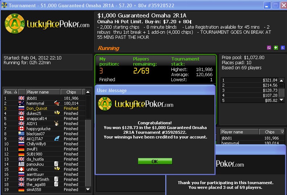Click the blue 6 icon
The image size is (287, 195).
click(283, 48)
